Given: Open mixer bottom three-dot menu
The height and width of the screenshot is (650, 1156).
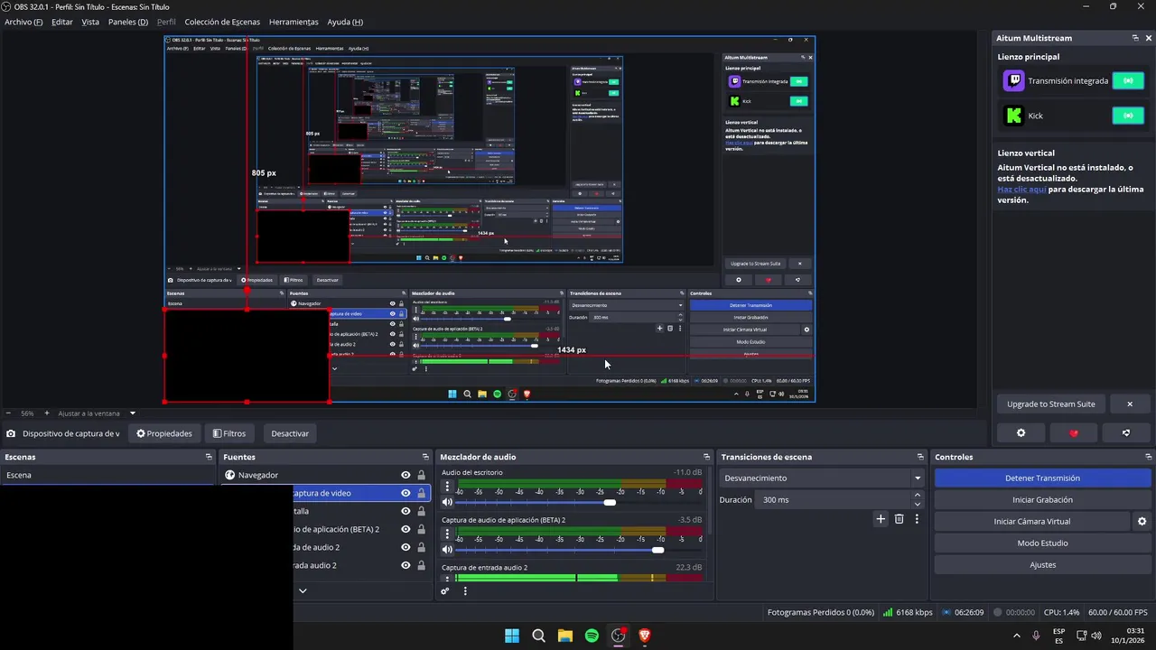Looking at the screenshot, I should click(x=465, y=591).
